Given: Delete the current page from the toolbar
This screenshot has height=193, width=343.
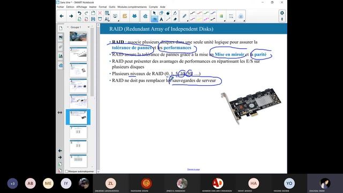Looking at the screenshot, I should coord(86,19).
